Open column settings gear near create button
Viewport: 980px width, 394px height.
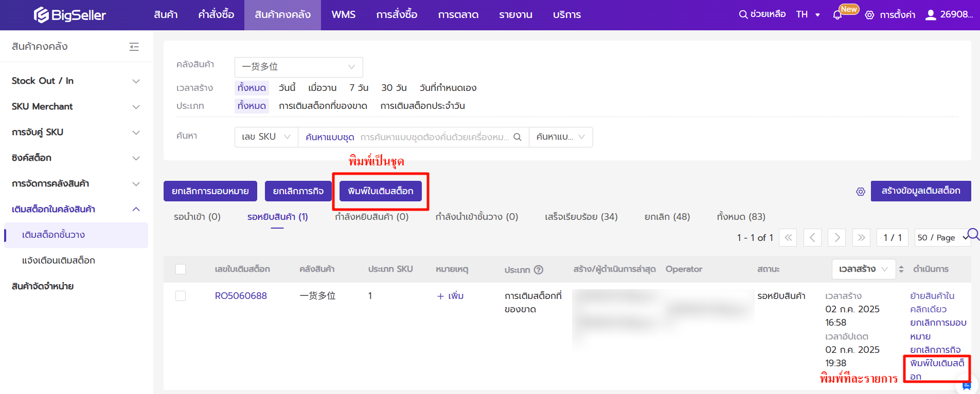tap(861, 192)
